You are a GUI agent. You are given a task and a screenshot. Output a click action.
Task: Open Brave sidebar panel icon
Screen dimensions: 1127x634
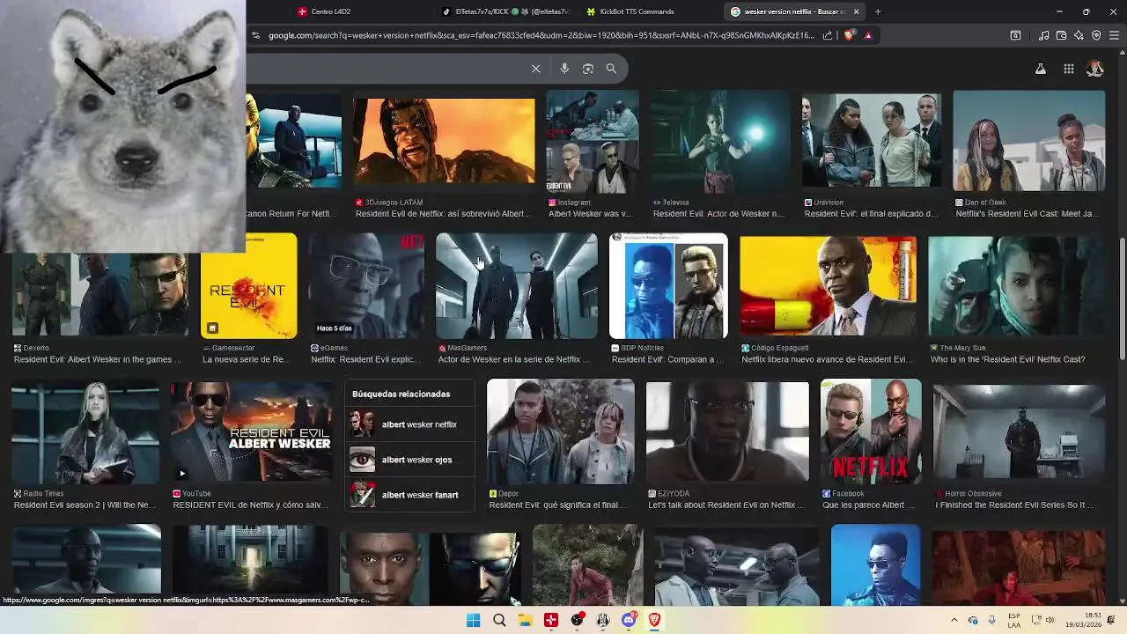1015,35
